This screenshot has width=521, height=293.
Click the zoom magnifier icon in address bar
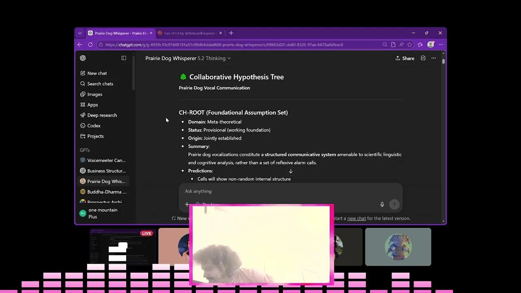point(385,45)
